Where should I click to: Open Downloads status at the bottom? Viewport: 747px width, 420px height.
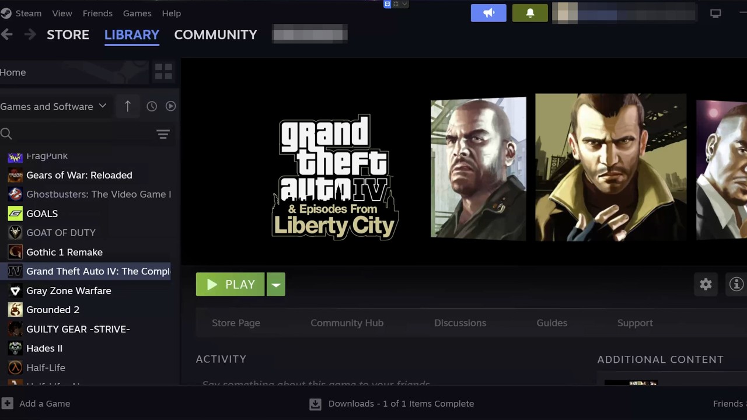pos(401,404)
